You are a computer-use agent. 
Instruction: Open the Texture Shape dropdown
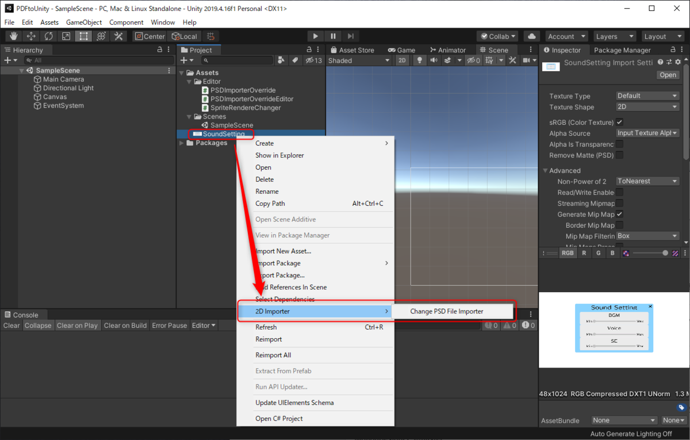[x=647, y=107]
